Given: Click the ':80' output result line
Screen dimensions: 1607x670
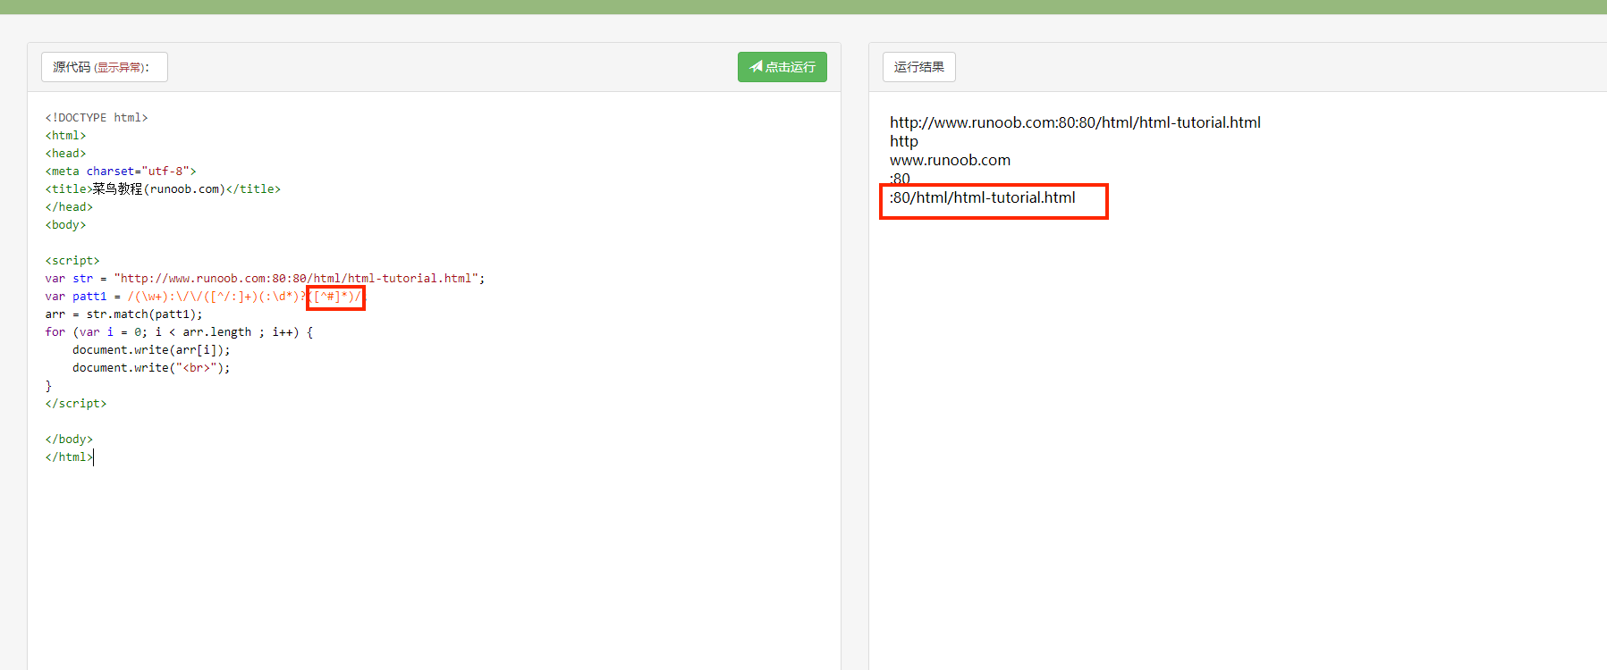Looking at the screenshot, I should coord(900,179).
